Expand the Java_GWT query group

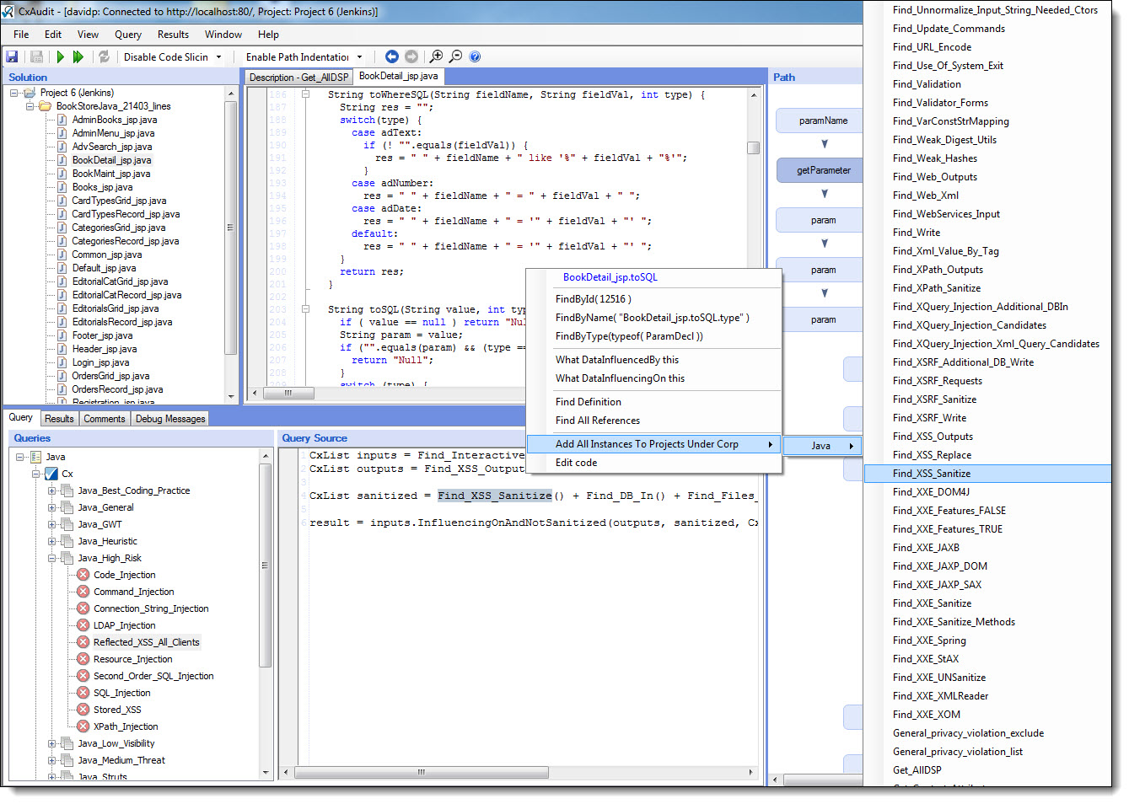tap(51, 524)
